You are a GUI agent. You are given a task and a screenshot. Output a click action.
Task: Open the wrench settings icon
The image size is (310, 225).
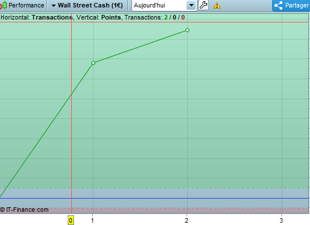pos(203,5)
